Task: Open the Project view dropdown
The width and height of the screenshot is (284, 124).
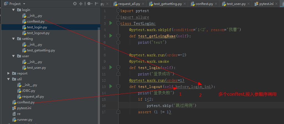Action: [x=24, y=4]
